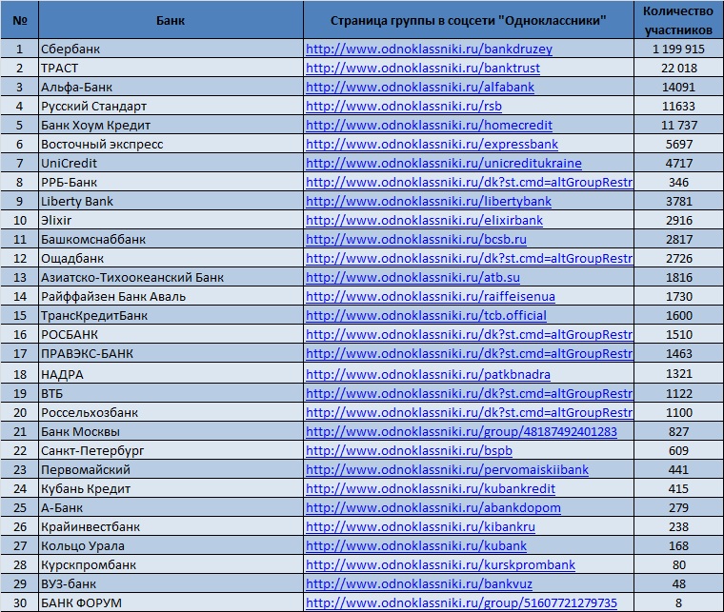Select the Эlixir name cell
This screenshot has width=724, height=612.
[171, 220]
